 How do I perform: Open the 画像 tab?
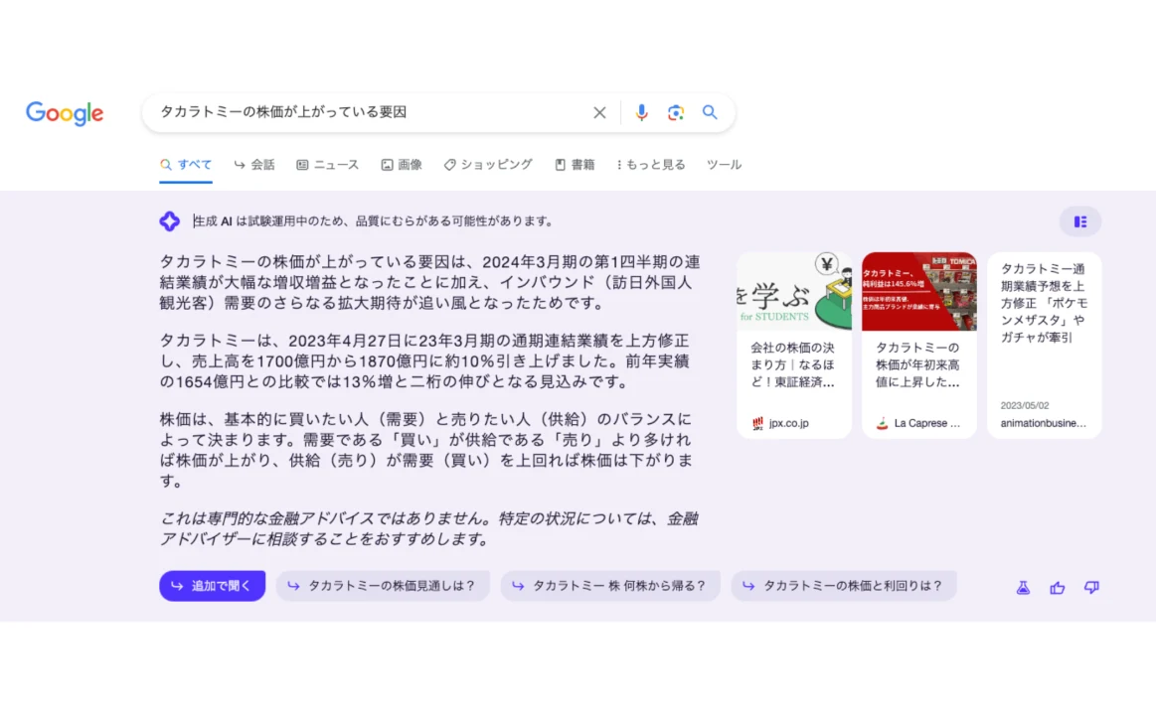tap(402, 165)
